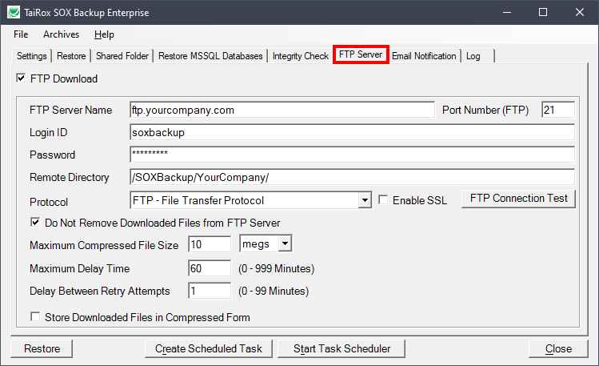Select the Password input field
Viewport: 599px width, 366px height.
point(352,155)
